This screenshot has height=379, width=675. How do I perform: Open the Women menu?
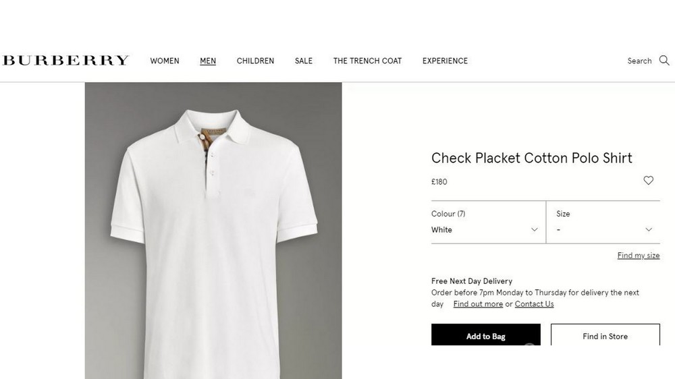click(165, 61)
